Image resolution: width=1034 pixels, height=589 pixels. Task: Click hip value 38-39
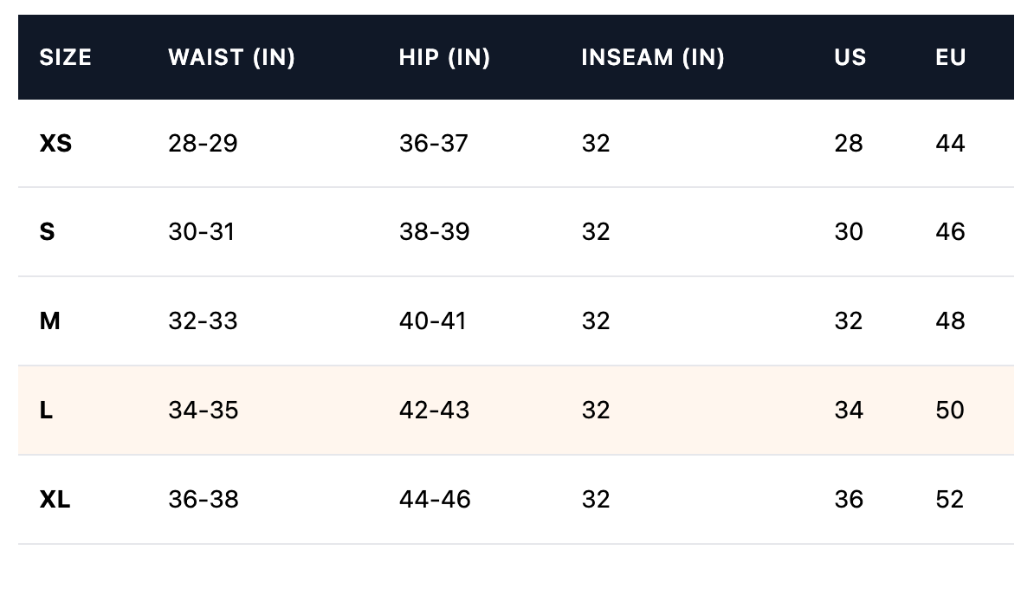pyautogui.click(x=434, y=232)
